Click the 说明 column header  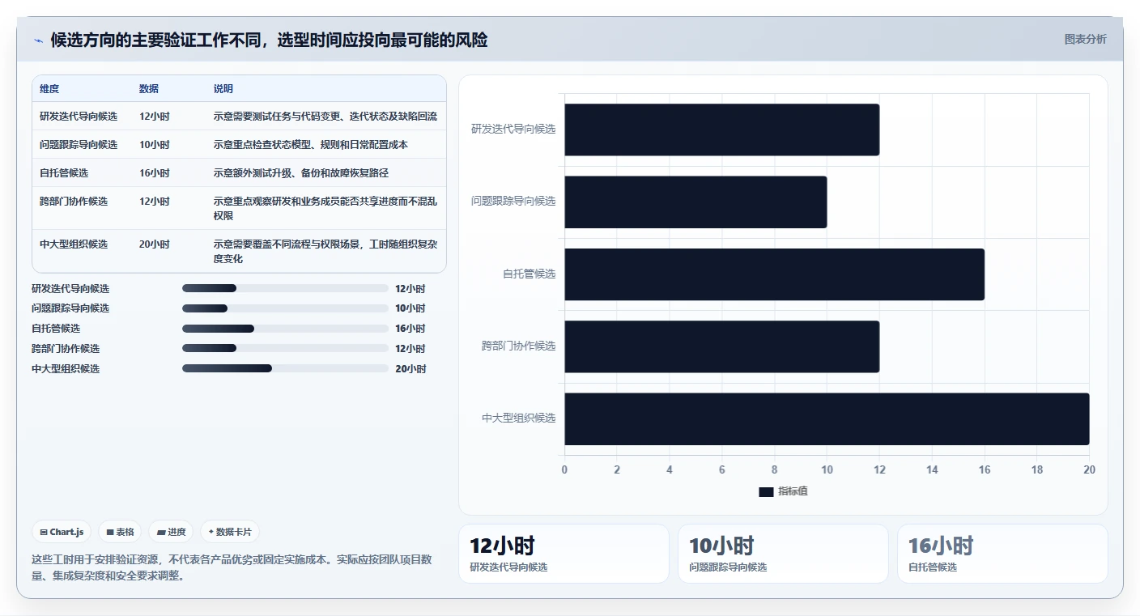click(x=223, y=89)
